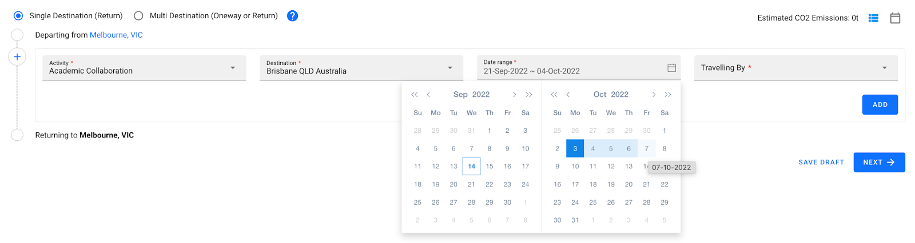Click the calendar icon in the Date range field
Viewport: 915px width, 243px height.
pyautogui.click(x=671, y=68)
